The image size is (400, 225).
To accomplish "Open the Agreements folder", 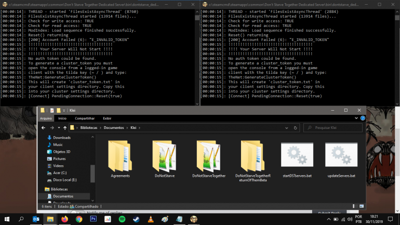I will coord(120,158).
